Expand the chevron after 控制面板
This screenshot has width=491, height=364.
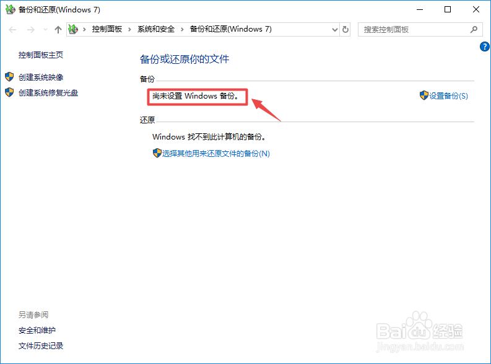click(129, 30)
